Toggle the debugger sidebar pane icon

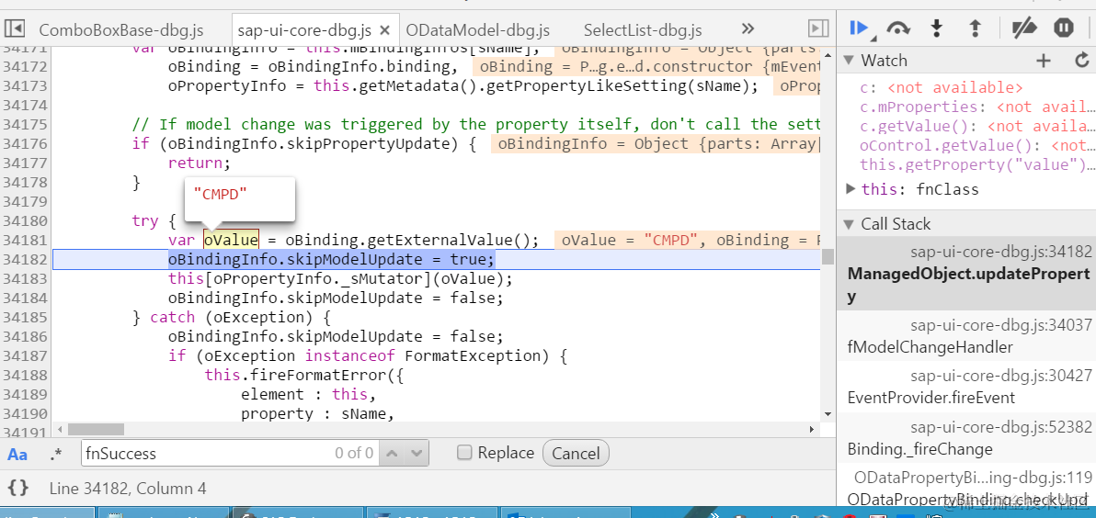pos(817,28)
